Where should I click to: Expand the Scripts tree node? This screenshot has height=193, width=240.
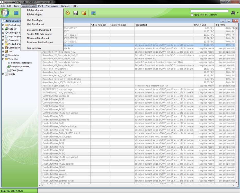tap(3, 74)
